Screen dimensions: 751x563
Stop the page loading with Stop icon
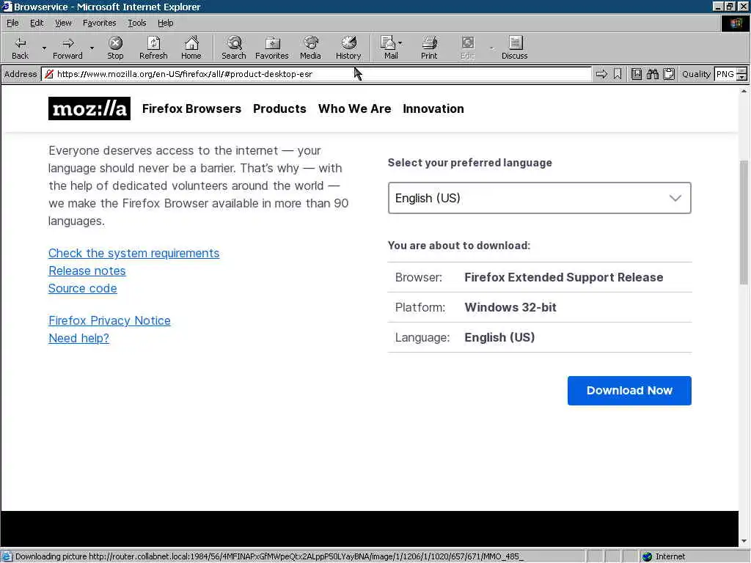[x=115, y=48]
